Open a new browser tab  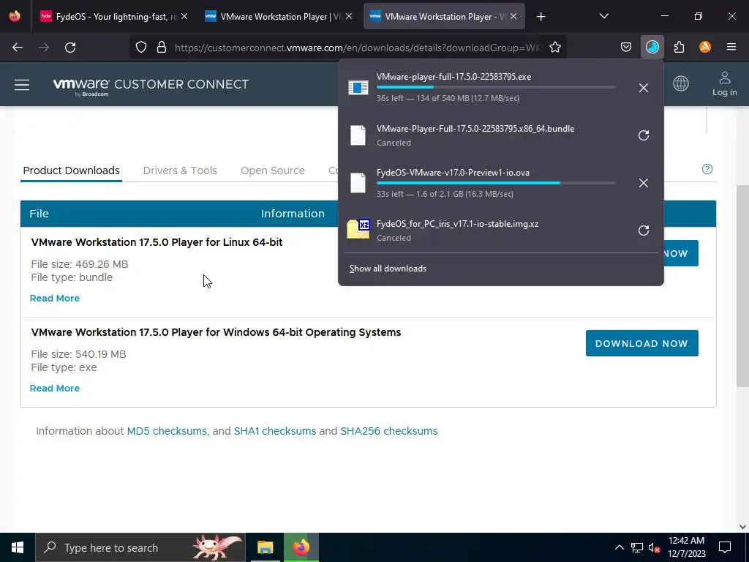[541, 17]
